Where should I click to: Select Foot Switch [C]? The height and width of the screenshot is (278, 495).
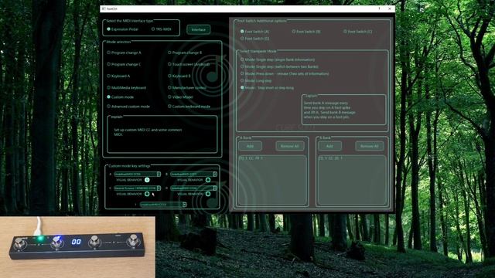tap(357, 32)
